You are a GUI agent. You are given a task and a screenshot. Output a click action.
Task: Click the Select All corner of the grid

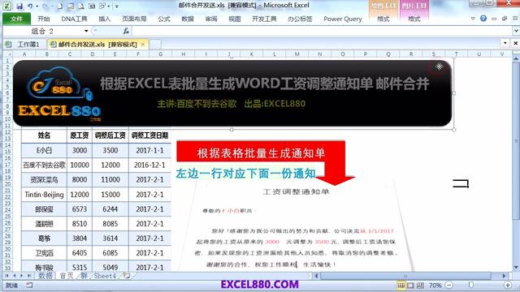8,54
